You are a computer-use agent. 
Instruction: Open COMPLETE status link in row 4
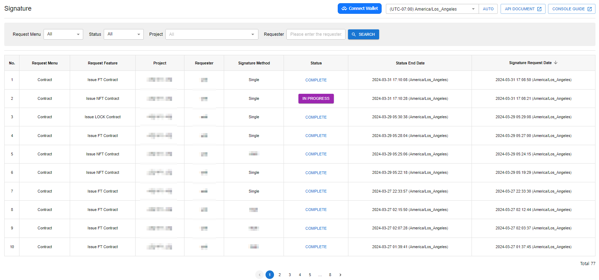coord(316,136)
